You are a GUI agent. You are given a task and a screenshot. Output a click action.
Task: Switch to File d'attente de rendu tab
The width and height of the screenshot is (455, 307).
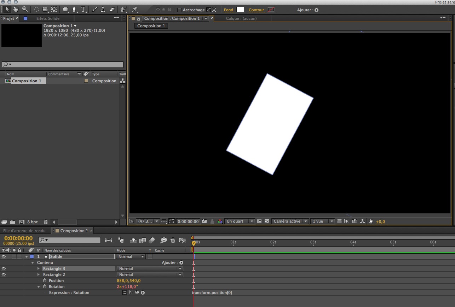tap(24, 231)
